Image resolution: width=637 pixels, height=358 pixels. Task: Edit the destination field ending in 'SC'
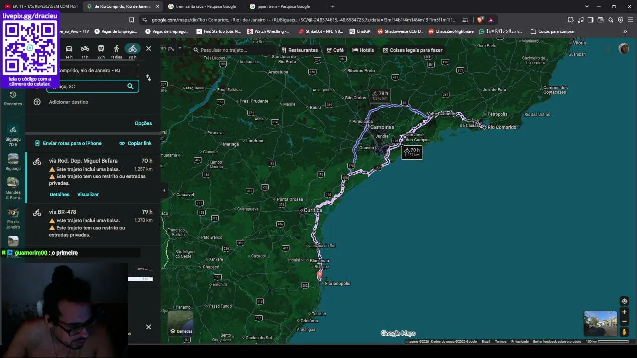93,86
